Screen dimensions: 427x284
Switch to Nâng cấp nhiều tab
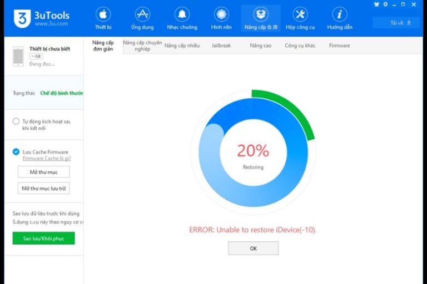coord(182,45)
